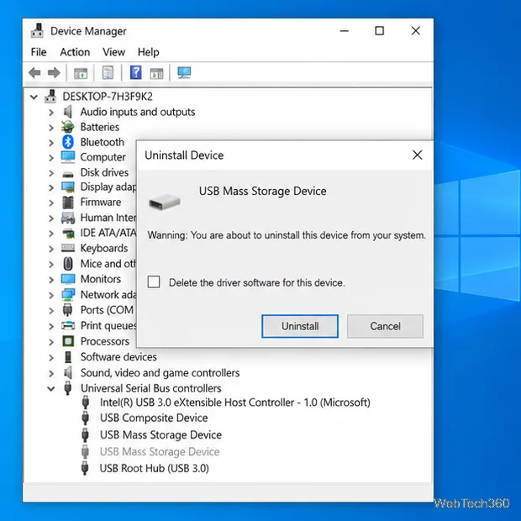Click the Ports (COM) plug icon
The width and height of the screenshot is (521, 521).
67,310
